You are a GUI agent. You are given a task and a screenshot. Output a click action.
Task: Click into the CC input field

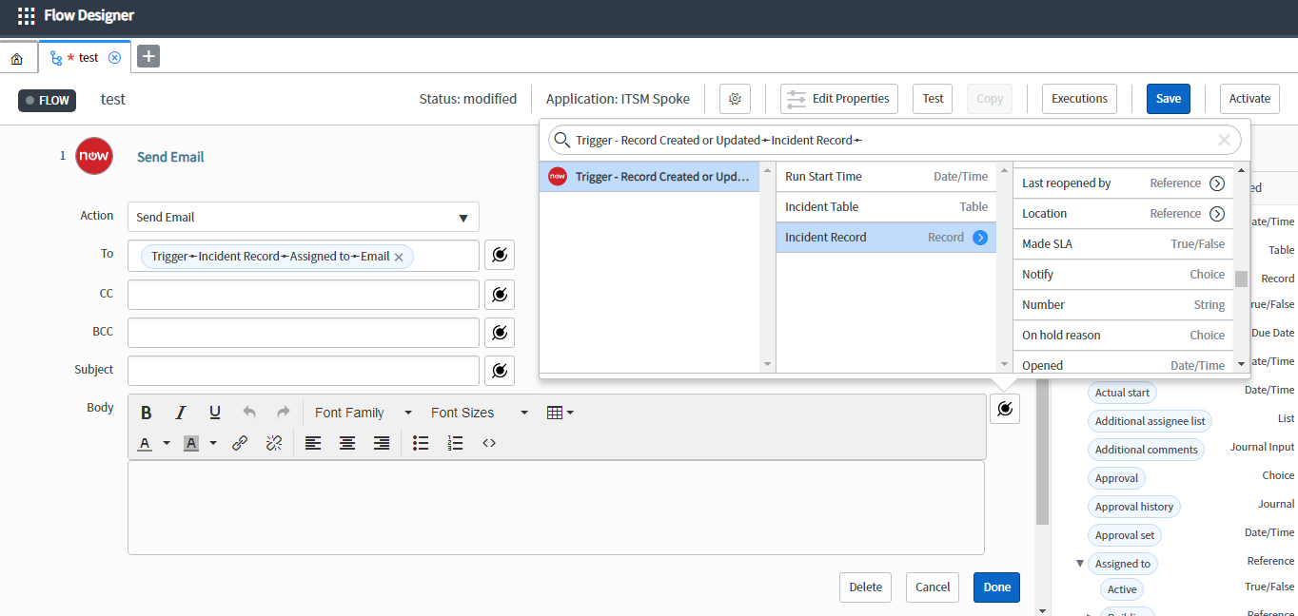click(304, 295)
